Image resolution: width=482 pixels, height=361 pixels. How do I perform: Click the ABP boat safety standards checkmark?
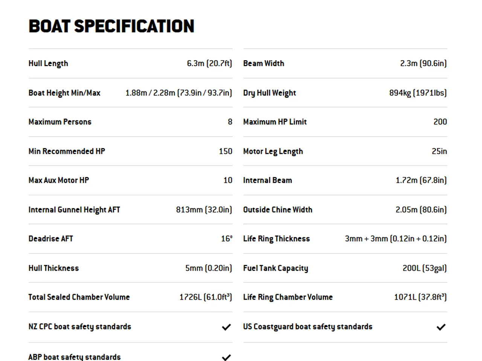(226, 357)
